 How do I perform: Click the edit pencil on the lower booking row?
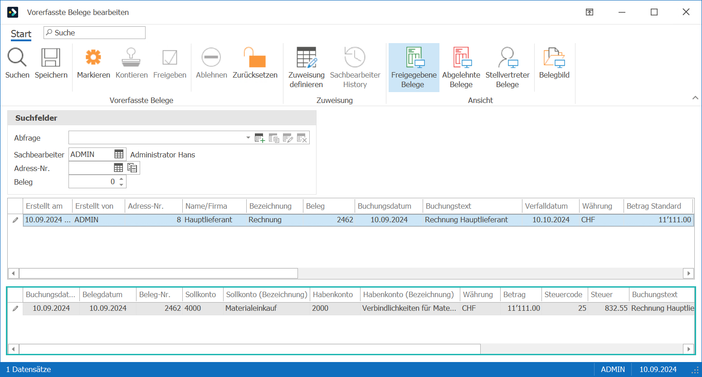(x=15, y=308)
